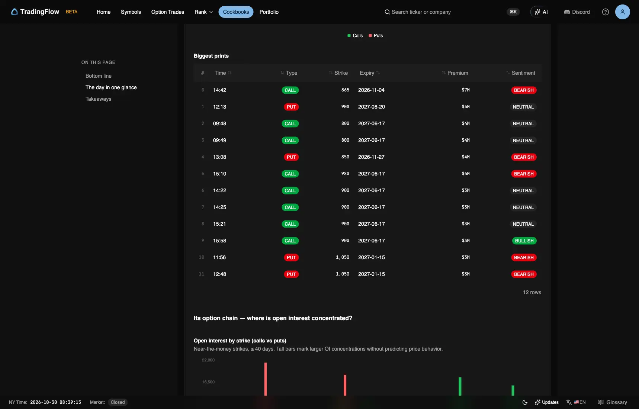Image resolution: width=639 pixels, height=409 pixels.
Task: Click BEARISH badge in 14:42 row
Action: click(x=524, y=90)
